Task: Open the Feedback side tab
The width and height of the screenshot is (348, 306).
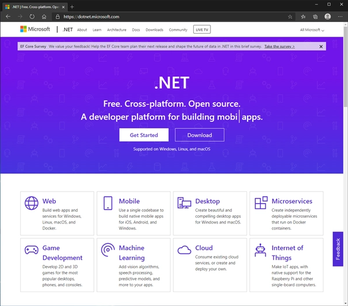Action: (338, 249)
